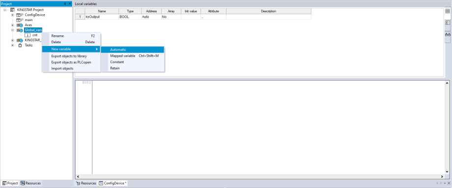Switch to the variable grid view icon
This screenshot has height=188, width=452.
448,11
